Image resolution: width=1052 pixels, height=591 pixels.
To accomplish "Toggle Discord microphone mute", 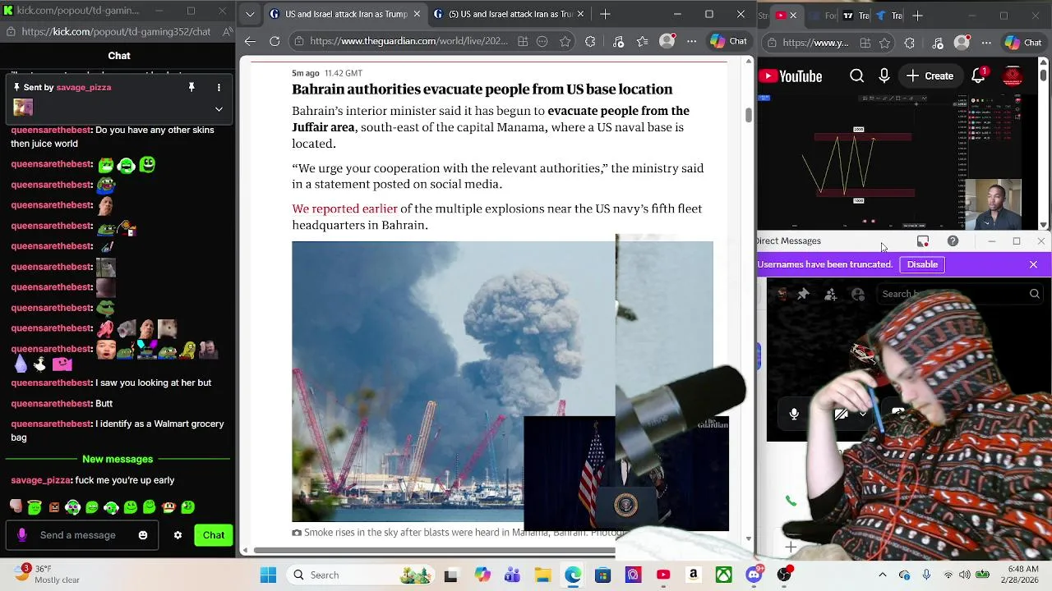I will tap(794, 415).
